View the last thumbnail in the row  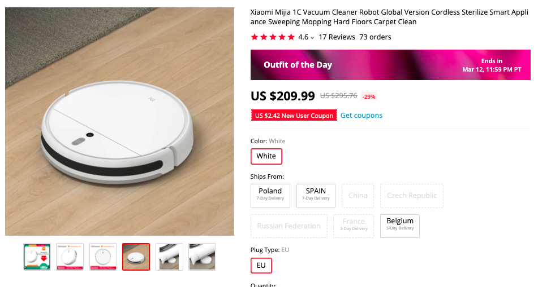[x=202, y=257]
